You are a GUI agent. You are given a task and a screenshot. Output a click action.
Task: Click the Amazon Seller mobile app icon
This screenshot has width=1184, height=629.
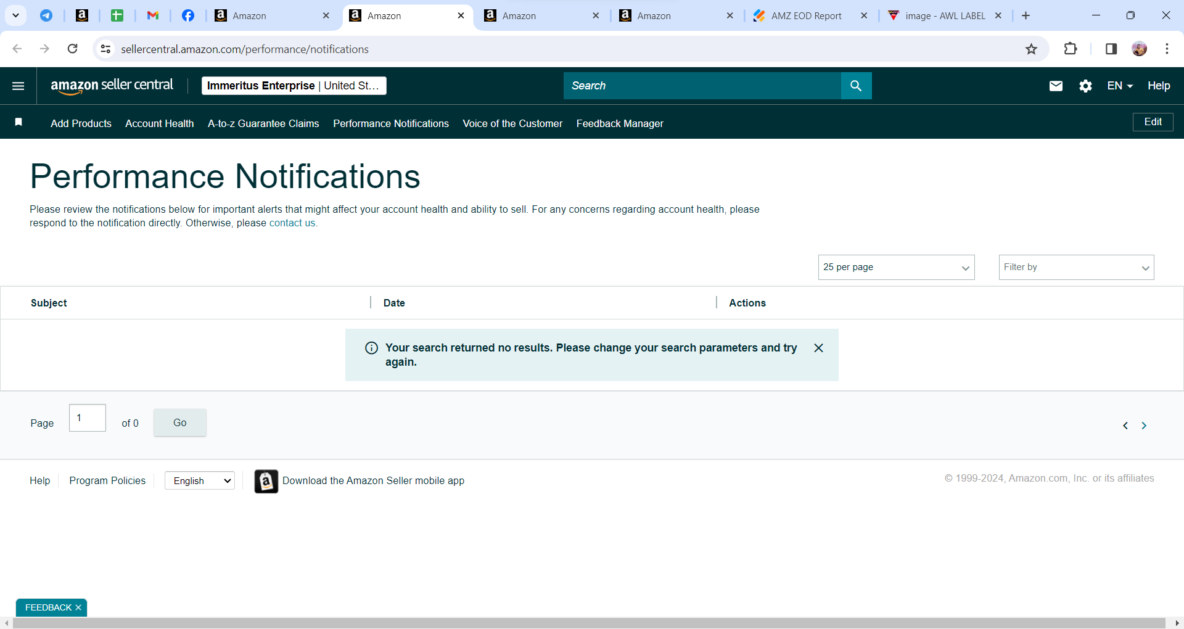(x=266, y=481)
